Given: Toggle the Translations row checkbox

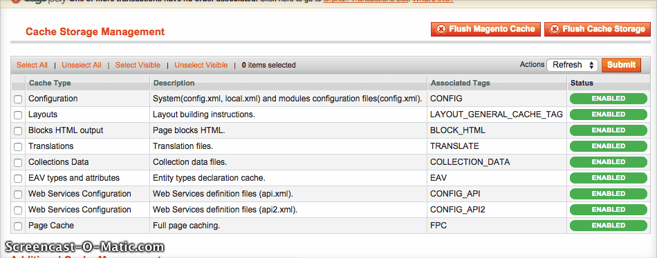Looking at the screenshot, I should pos(18,147).
